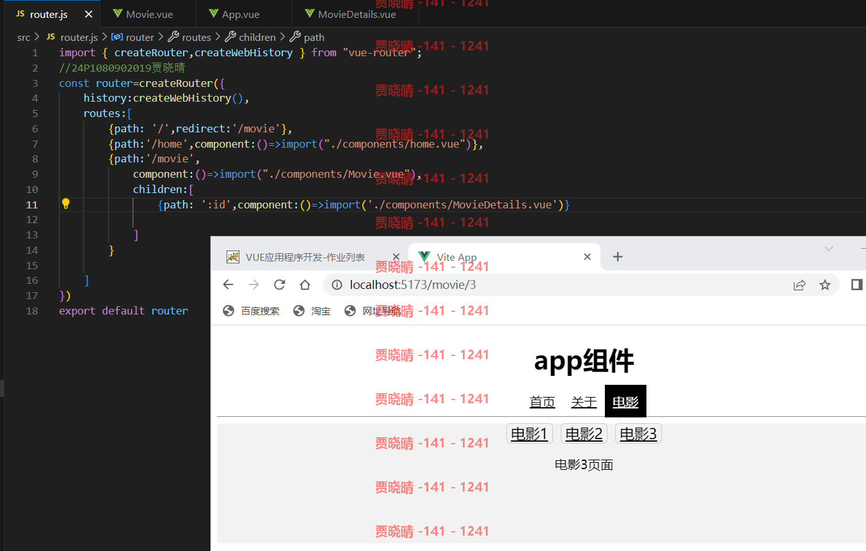Image resolution: width=866 pixels, height=551 pixels.
Task: Click the browser forward arrow
Action: point(253,284)
